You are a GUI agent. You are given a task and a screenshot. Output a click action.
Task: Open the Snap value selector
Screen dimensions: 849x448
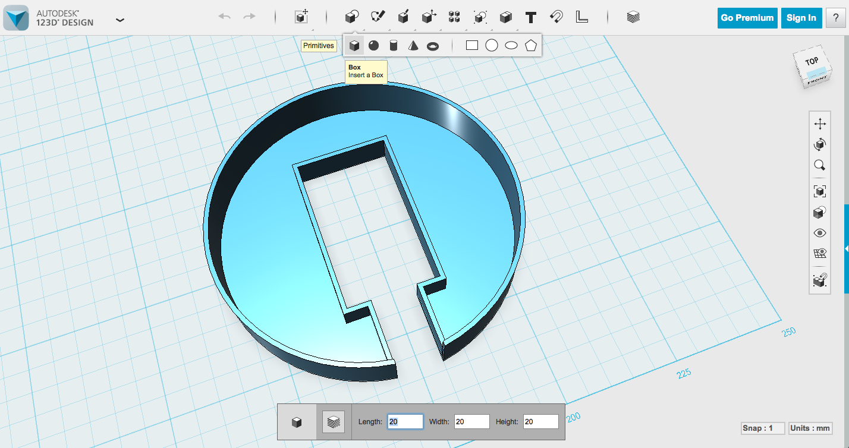pyautogui.click(x=762, y=428)
